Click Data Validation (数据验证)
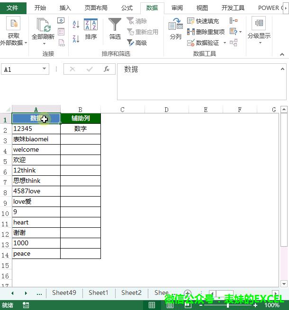 point(203,43)
